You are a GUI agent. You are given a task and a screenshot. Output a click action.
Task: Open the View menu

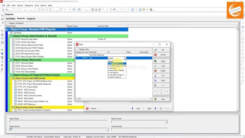pos(14,5)
